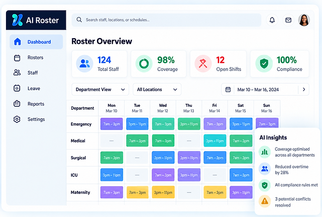Click the compliance rules shield icon
Screen dimensions: 322x217
(265, 185)
